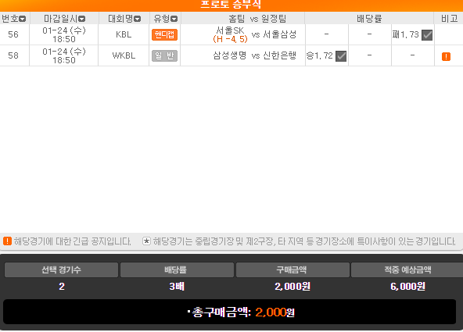Click 선택 경기수 summary header

[x=61, y=270]
